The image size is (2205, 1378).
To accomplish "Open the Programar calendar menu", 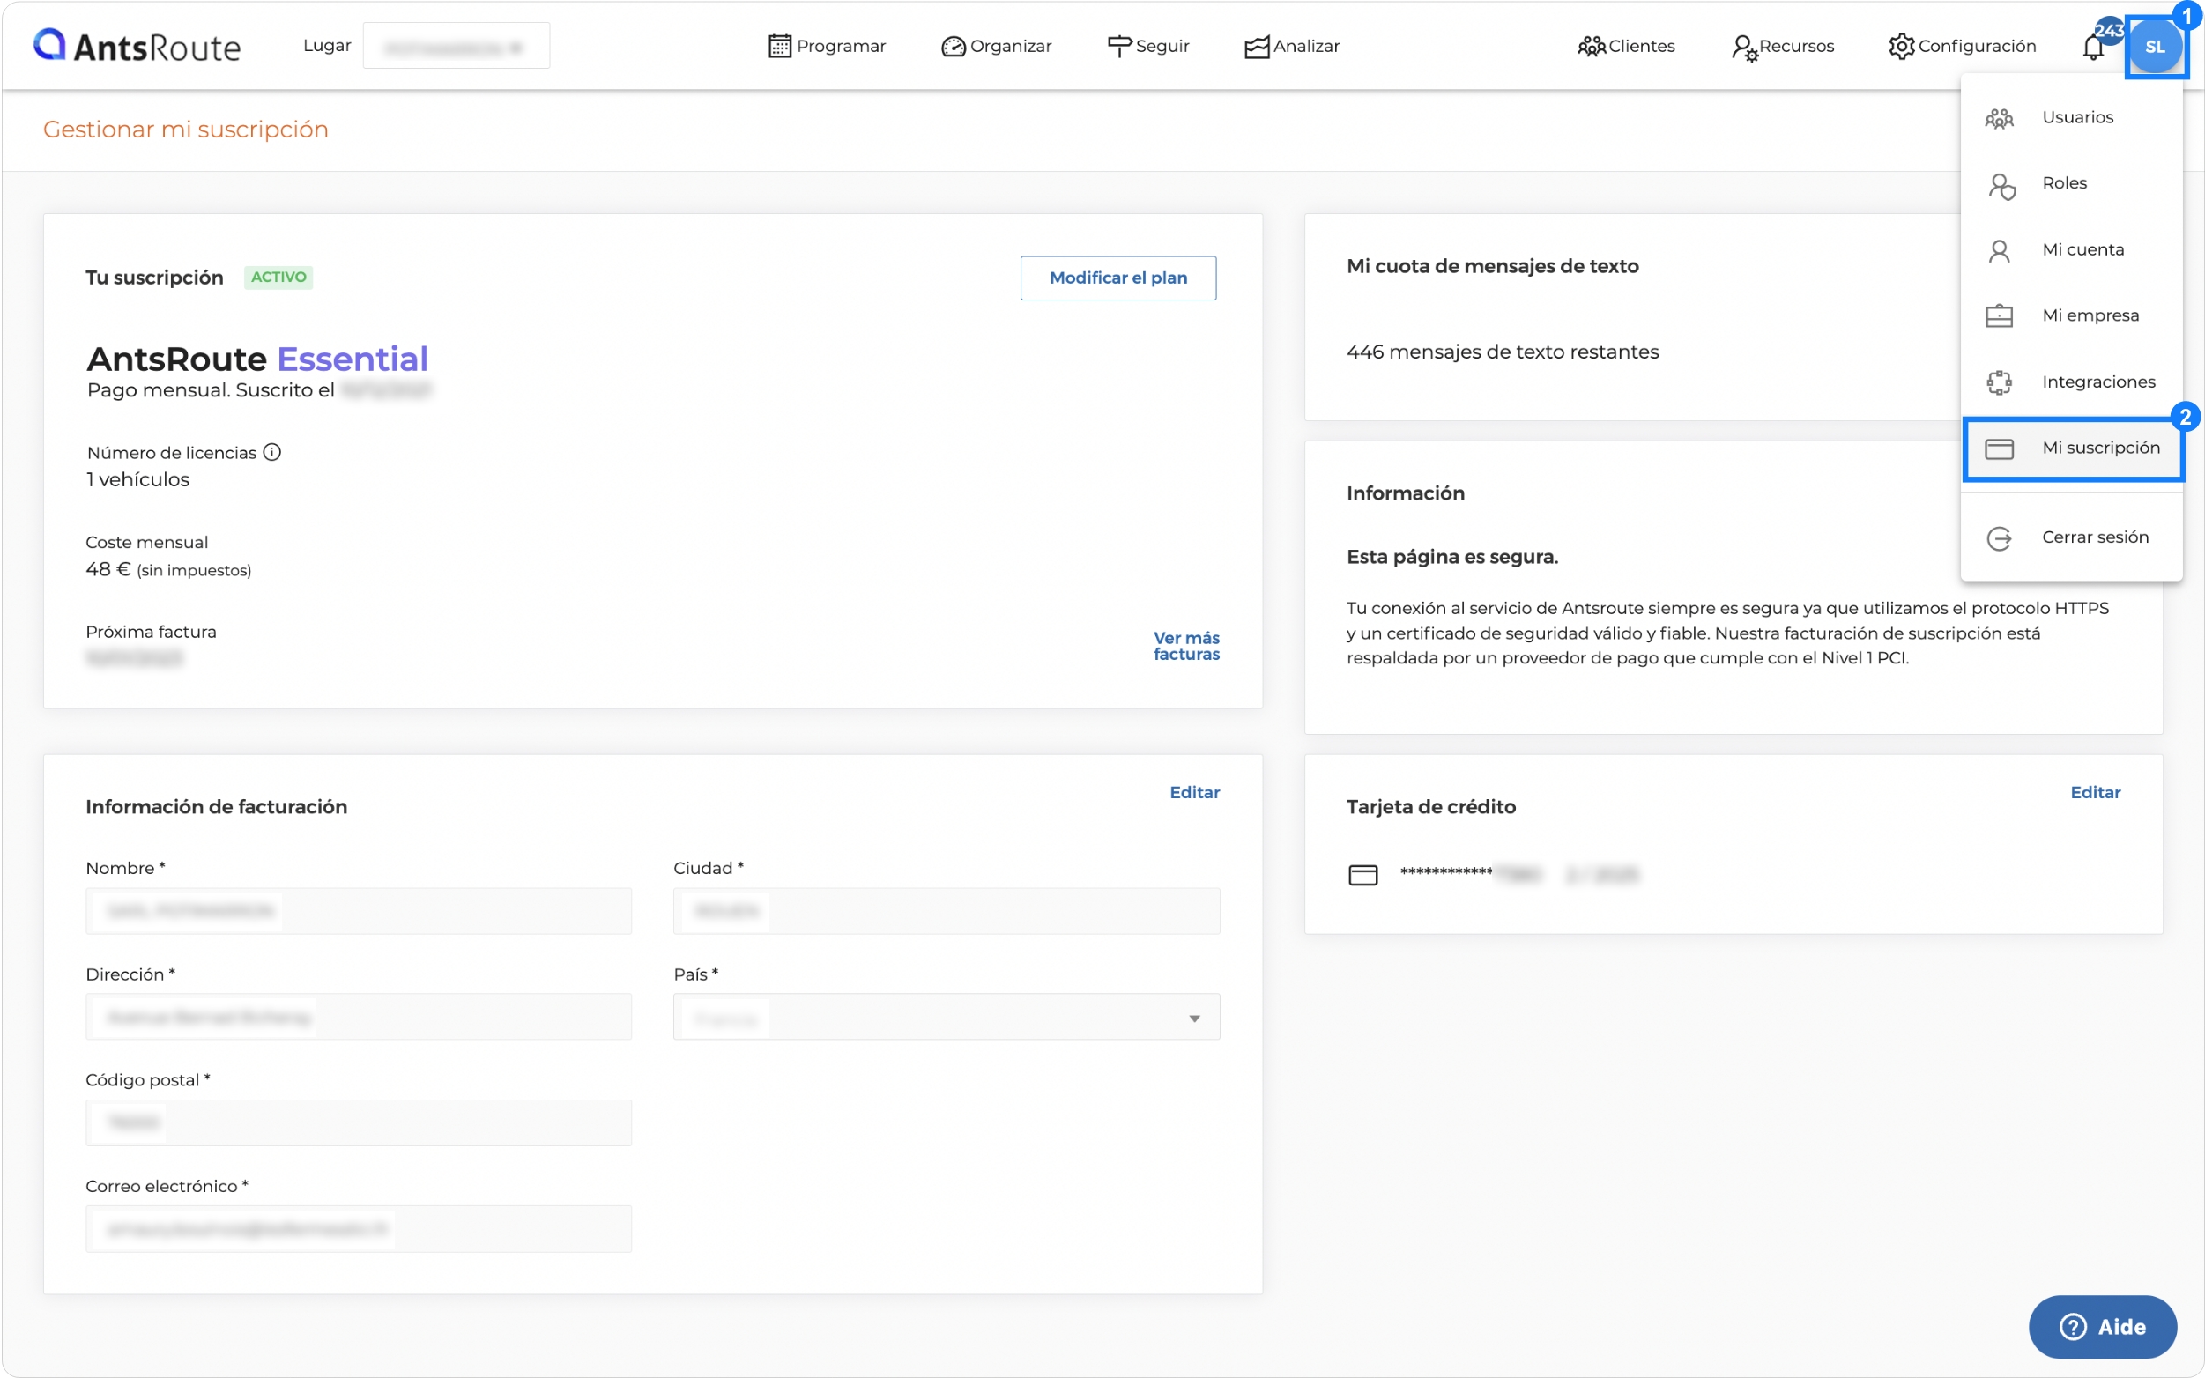I will tap(827, 46).
